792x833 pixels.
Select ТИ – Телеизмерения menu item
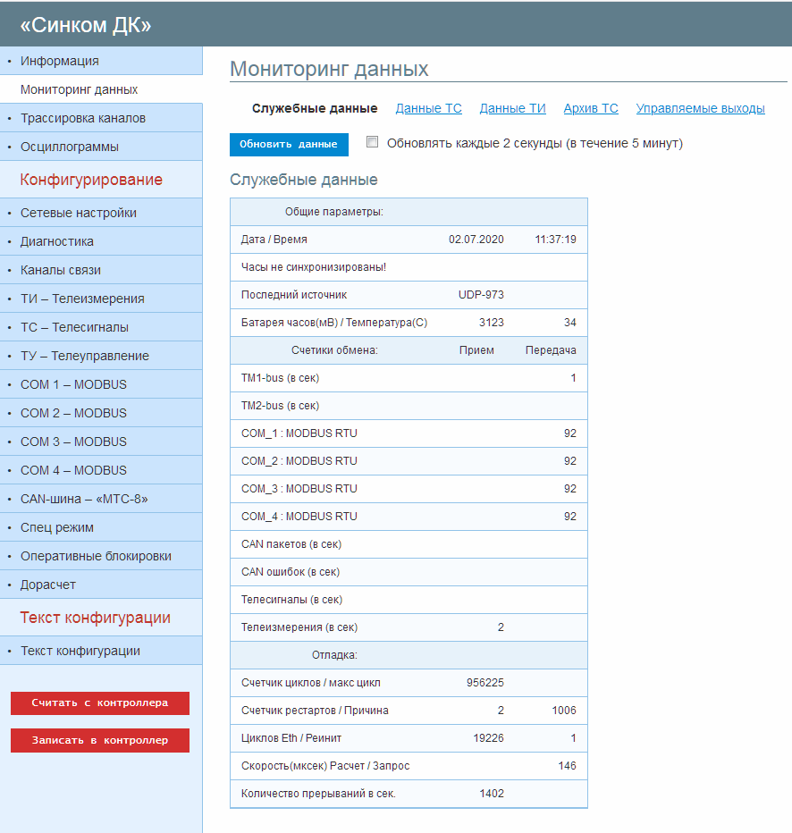(82, 299)
